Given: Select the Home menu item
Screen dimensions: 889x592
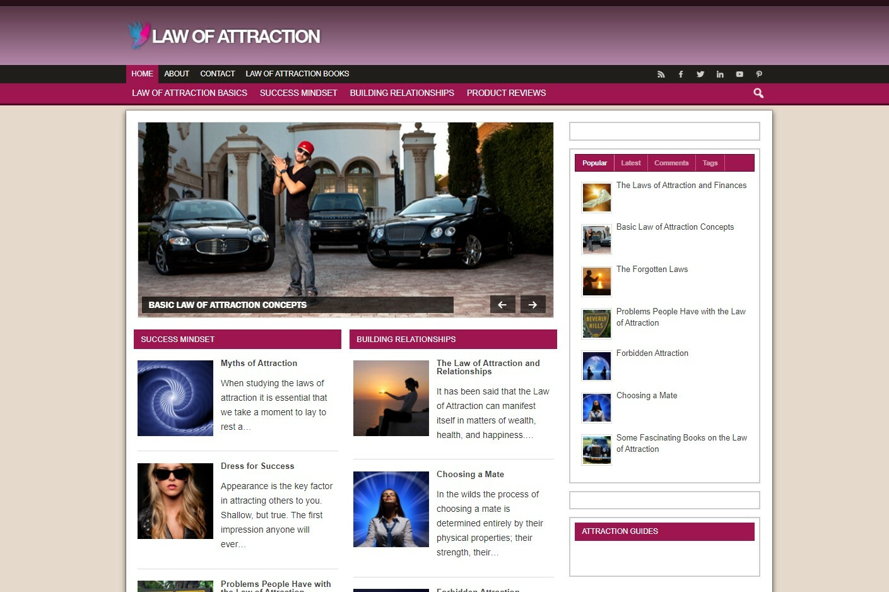Looking at the screenshot, I should point(142,74).
